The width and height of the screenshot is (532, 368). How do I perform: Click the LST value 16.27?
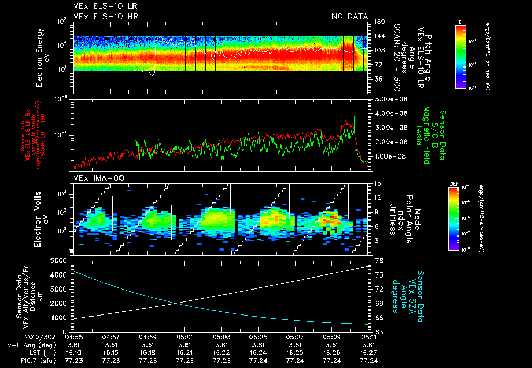(368, 353)
